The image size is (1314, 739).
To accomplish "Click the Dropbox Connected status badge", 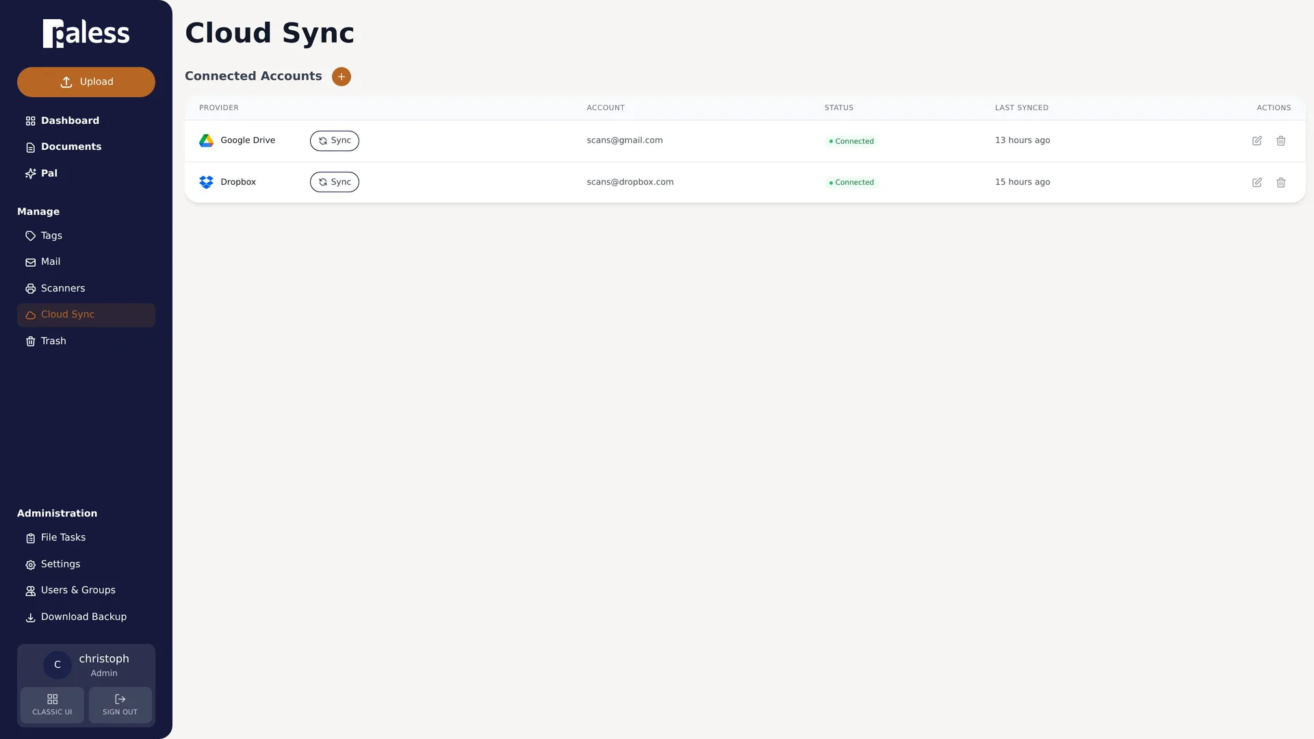I will pos(851,183).
